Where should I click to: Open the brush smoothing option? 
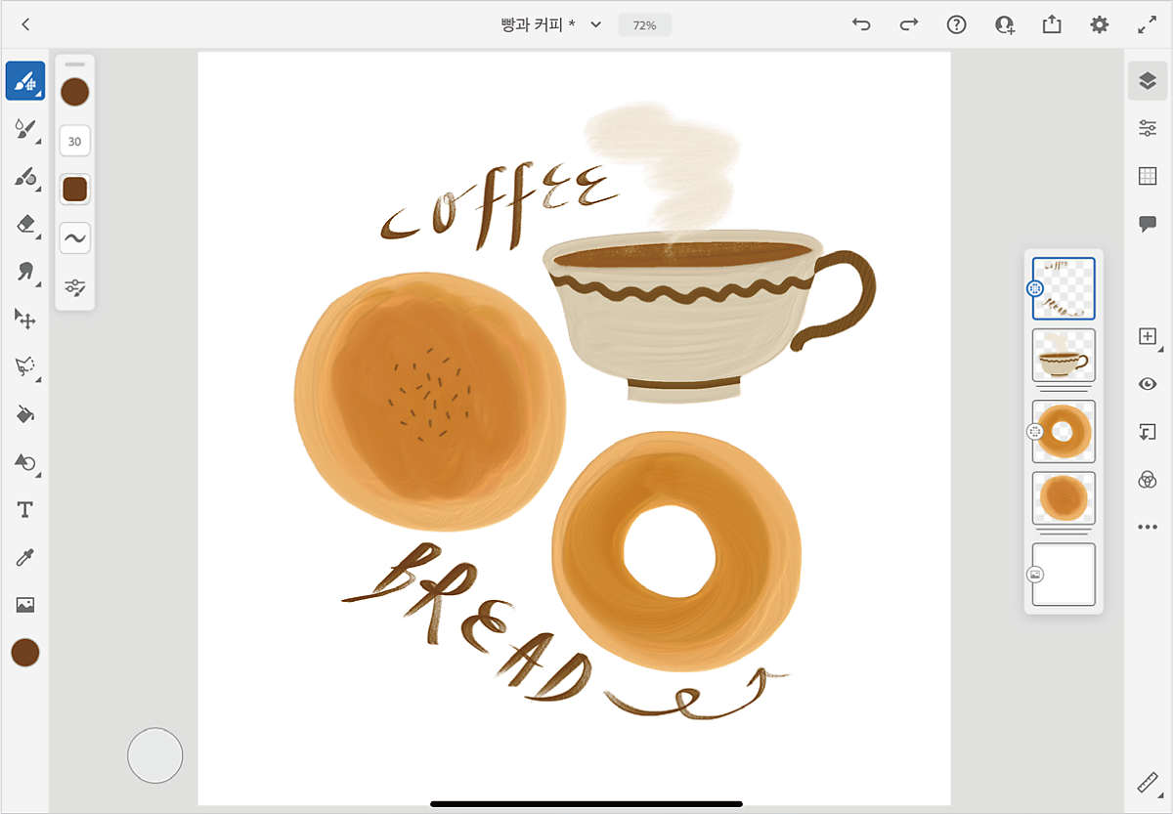click(75, 237)
